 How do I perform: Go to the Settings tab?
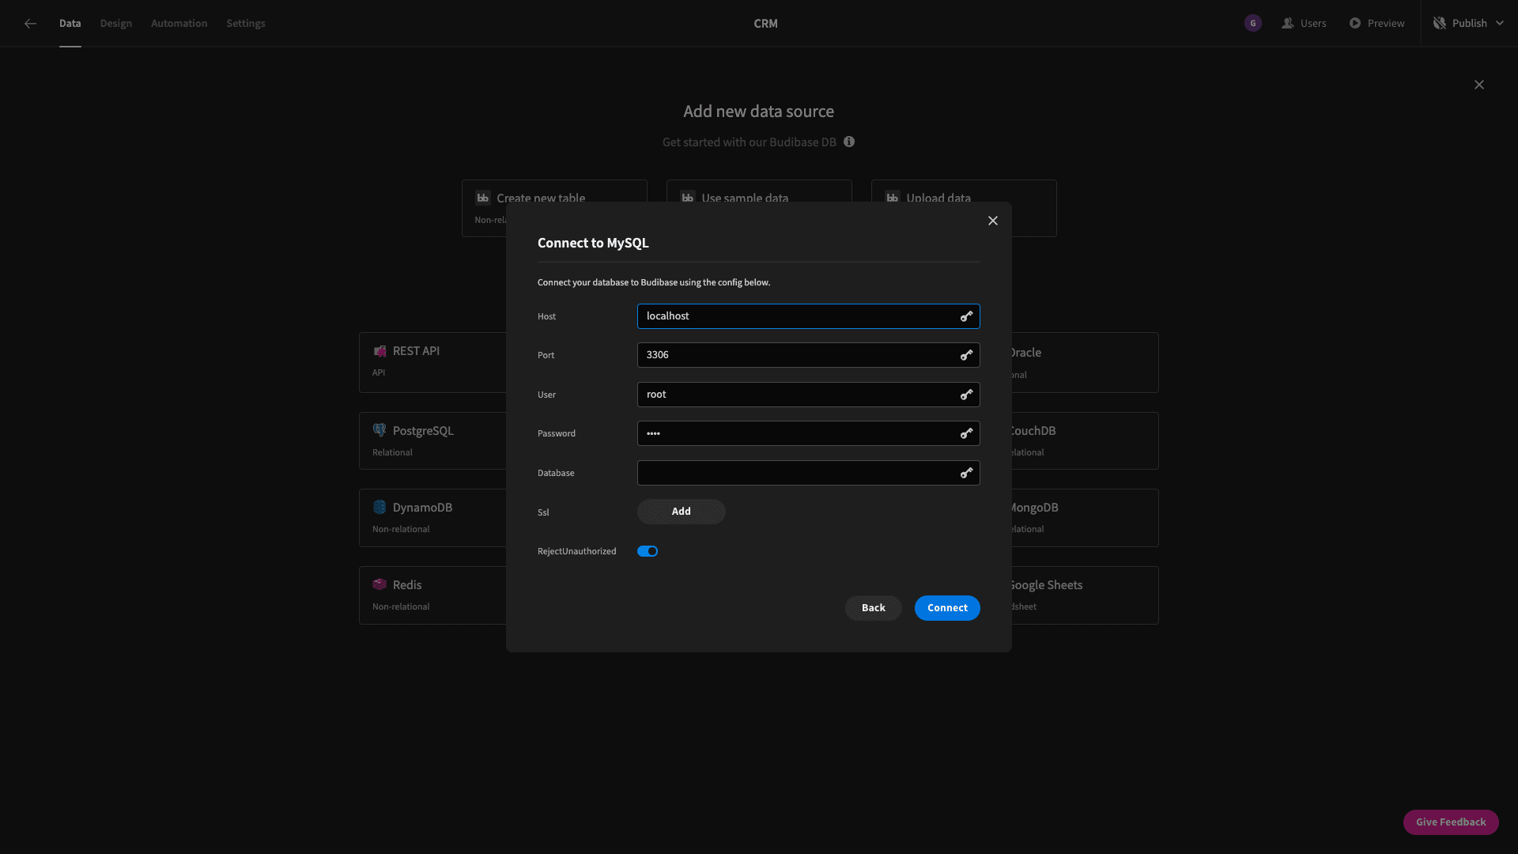point(246,24)
